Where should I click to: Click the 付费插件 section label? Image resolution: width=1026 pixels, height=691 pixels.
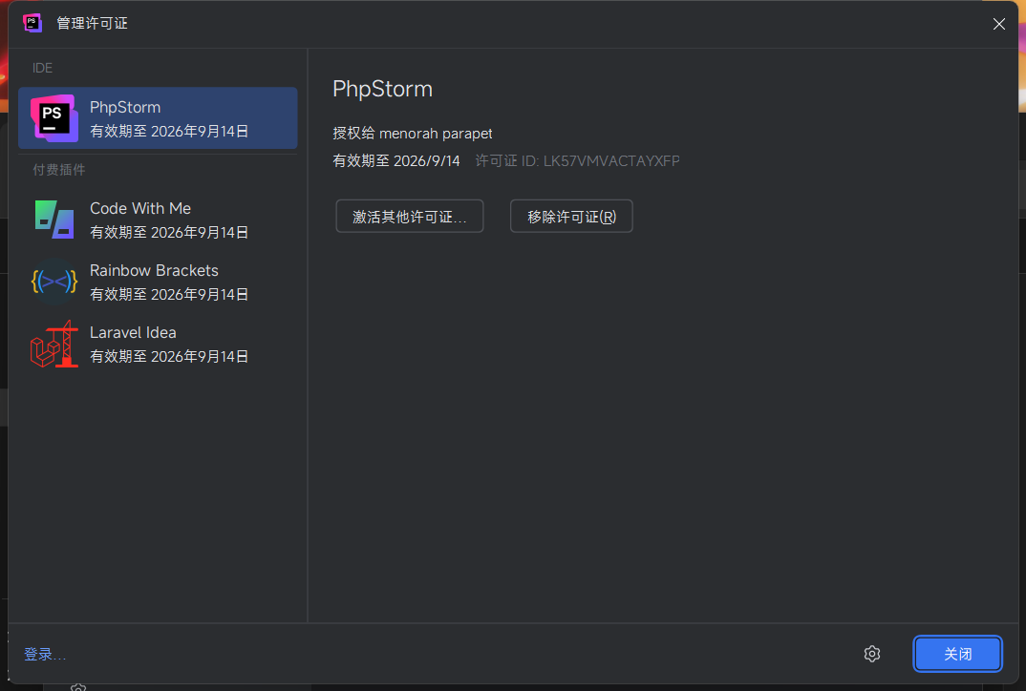point(59,170)
